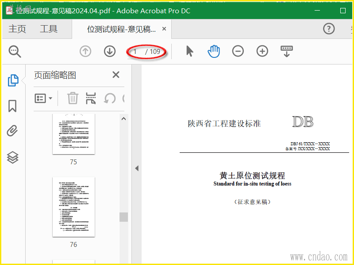
Task: Switch to the 主页 tab
Action: tap(17, 29)
